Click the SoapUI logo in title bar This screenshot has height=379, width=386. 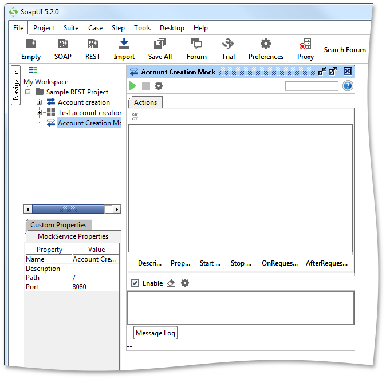(x=13, y=12)
